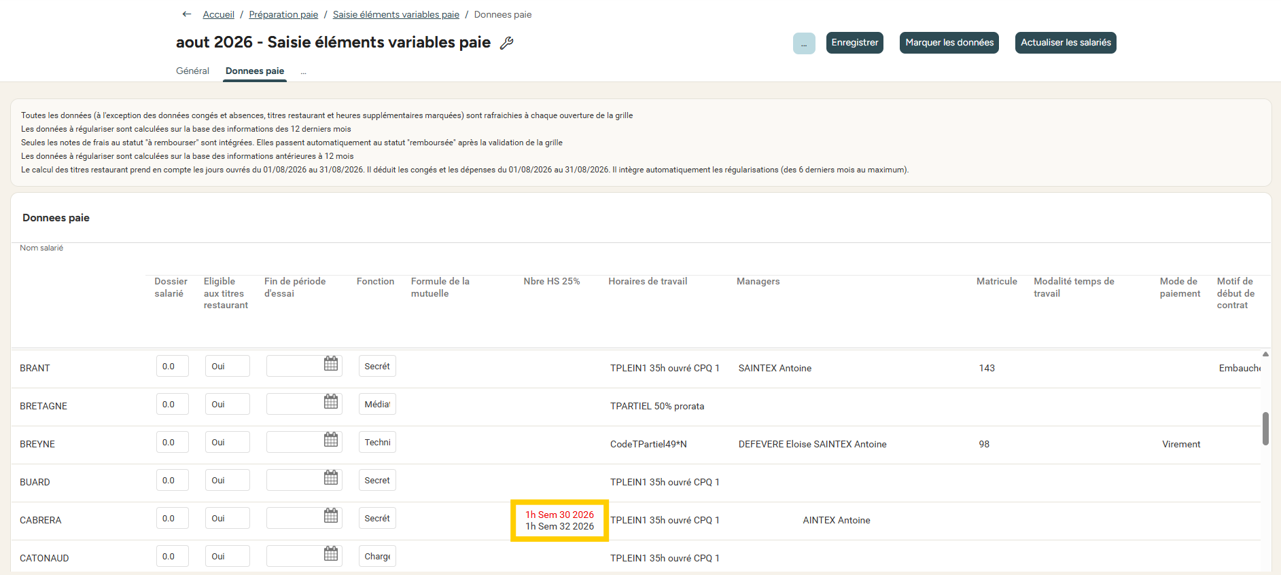Click the vertical scrollbar thumb of the grid
This screenshot has height=575, width=1281.
point(1265,428)
